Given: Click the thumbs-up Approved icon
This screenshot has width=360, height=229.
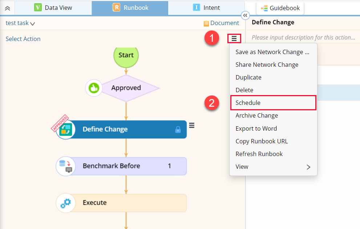Looking at the screenshot, I should pos(94,88).
